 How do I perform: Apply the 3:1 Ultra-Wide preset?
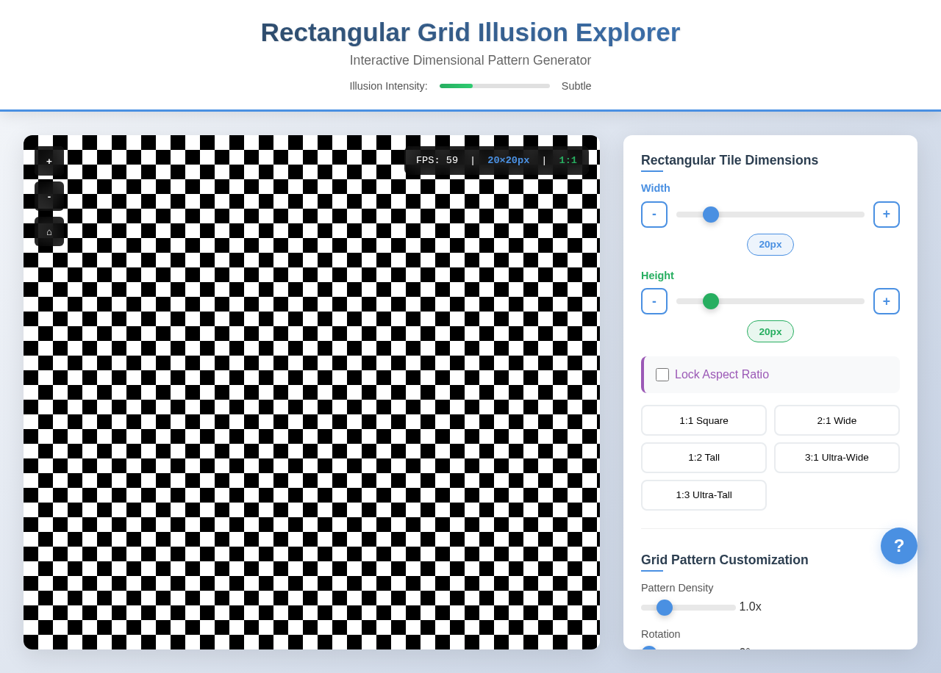coord(837,457)
